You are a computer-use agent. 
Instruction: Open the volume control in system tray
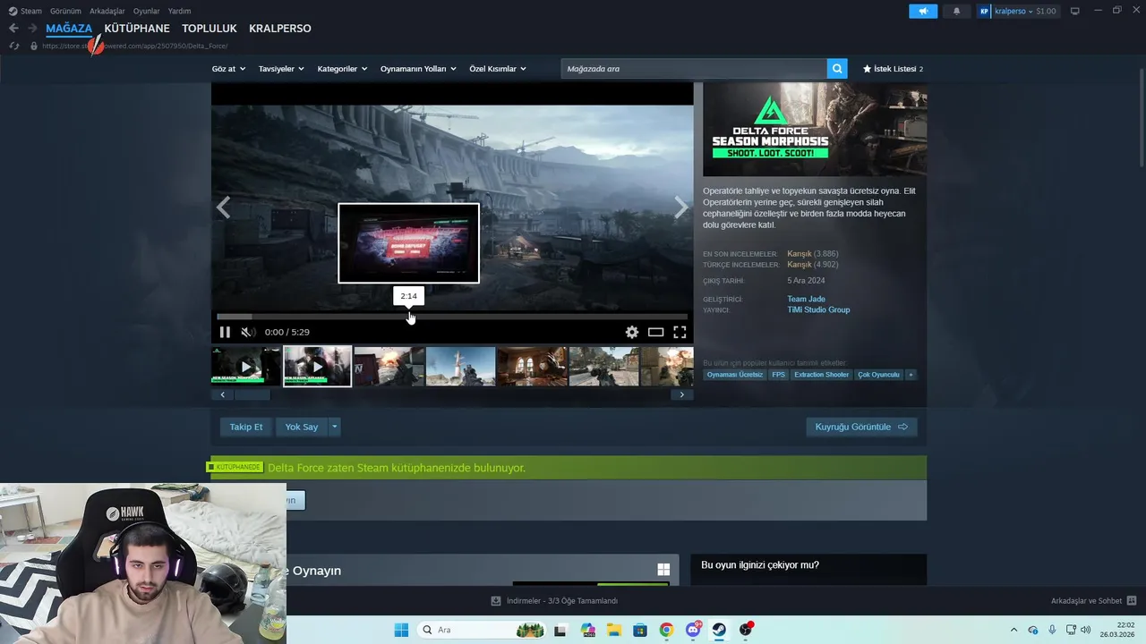point(1086,630)
